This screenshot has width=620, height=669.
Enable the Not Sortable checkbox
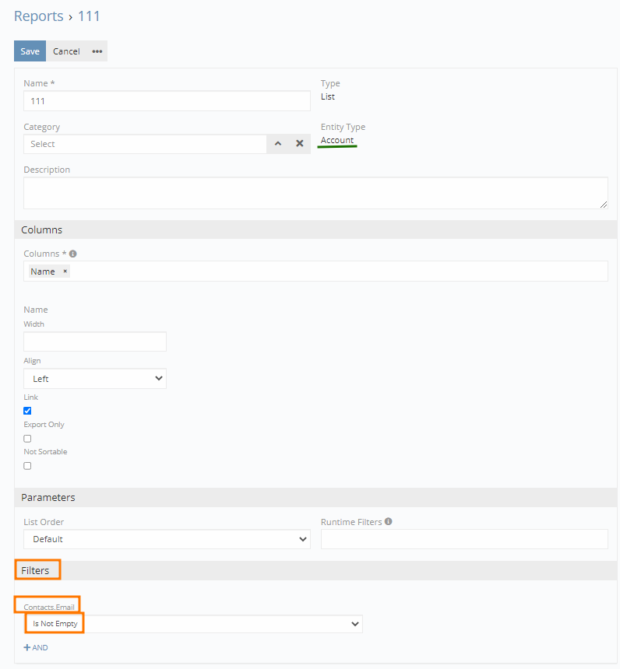coord(27,466)
